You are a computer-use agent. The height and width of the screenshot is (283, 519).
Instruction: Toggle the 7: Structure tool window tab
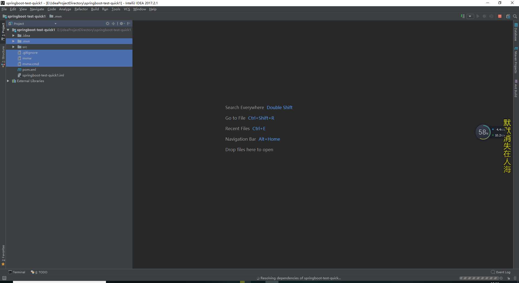coord(3,56)
